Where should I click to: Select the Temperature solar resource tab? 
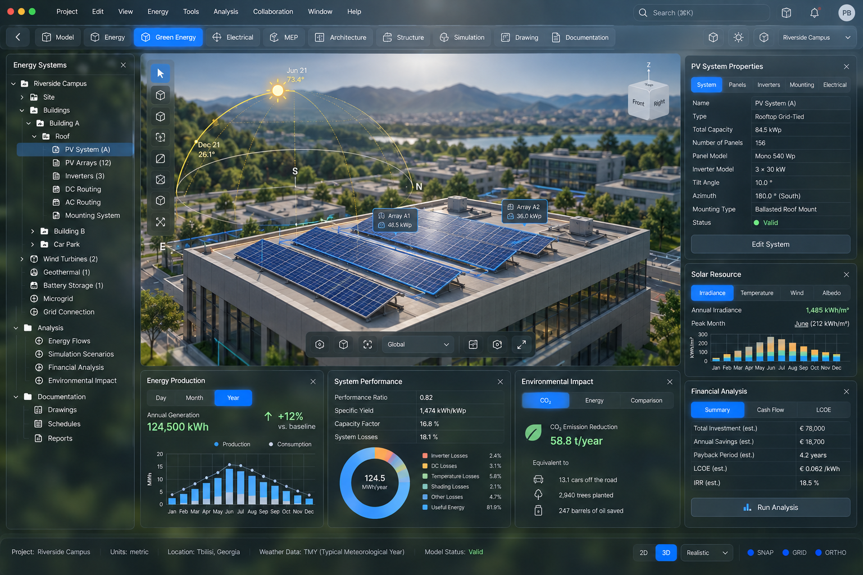coord(757,293)
